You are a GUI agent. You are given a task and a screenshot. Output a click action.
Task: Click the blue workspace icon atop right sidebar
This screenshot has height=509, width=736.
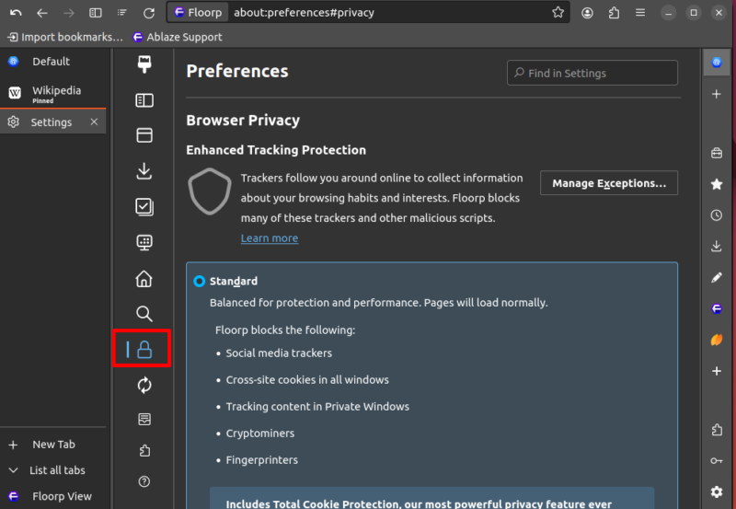(717, 62)
